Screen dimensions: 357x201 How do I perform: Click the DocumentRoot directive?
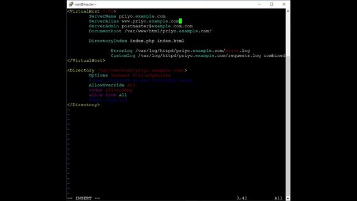click(105, 31)
